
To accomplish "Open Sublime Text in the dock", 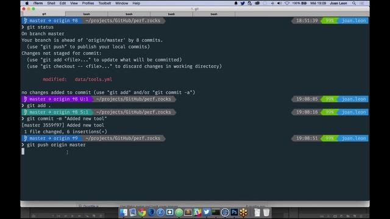I will (x=188, y=212).
